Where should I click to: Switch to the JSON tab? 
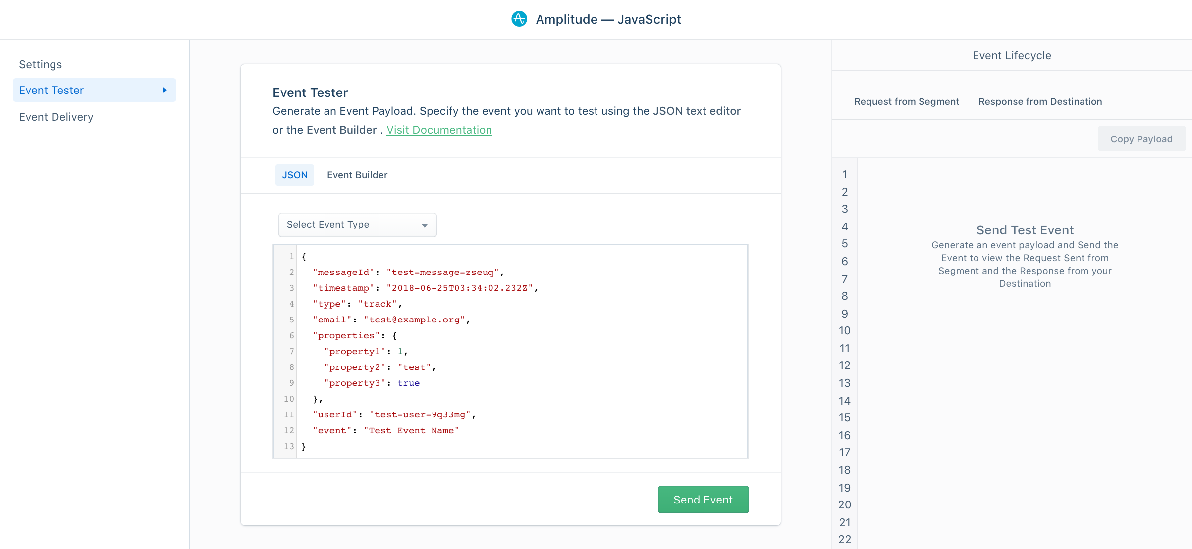pyautogui.click(x=295, y=175)
